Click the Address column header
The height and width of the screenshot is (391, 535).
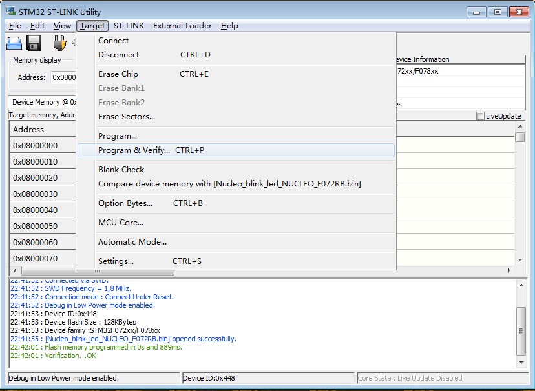42,130
